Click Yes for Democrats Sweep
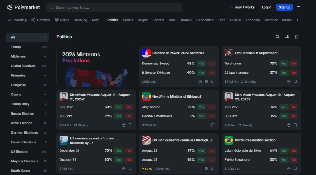The height and width of the screenshot is (175, 316). tap(201, 64)
